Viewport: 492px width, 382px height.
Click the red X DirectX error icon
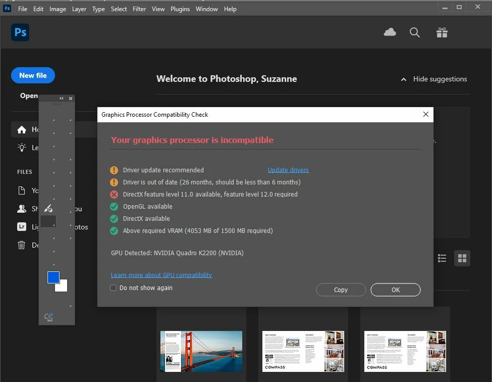click(114, 195)
